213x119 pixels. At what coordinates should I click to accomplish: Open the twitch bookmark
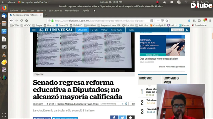pos(172,25)
